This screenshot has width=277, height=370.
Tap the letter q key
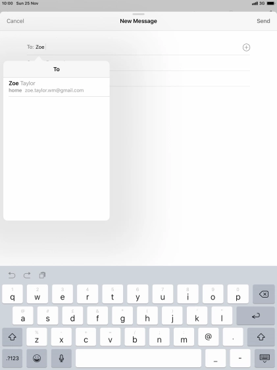point(13,294)
